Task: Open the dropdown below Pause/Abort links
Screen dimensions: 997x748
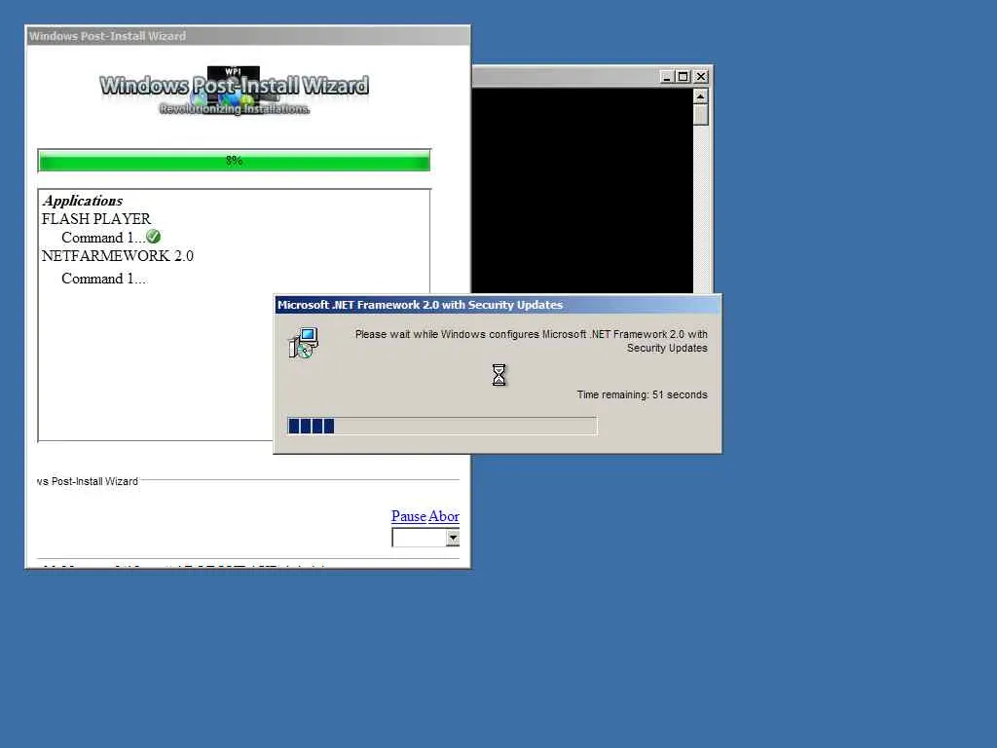Action: (452, 538)
